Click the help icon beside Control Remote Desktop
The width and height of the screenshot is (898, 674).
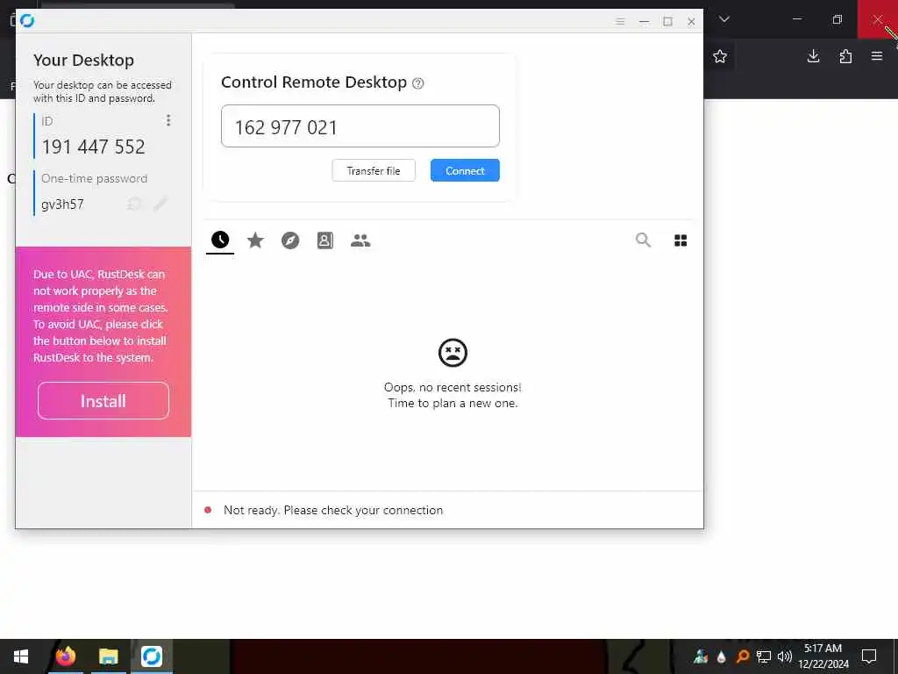[x=418, y=83]
